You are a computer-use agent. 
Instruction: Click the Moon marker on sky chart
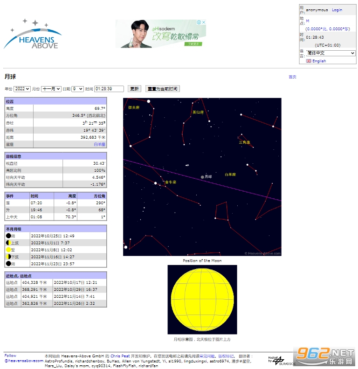tap(202, 177)
